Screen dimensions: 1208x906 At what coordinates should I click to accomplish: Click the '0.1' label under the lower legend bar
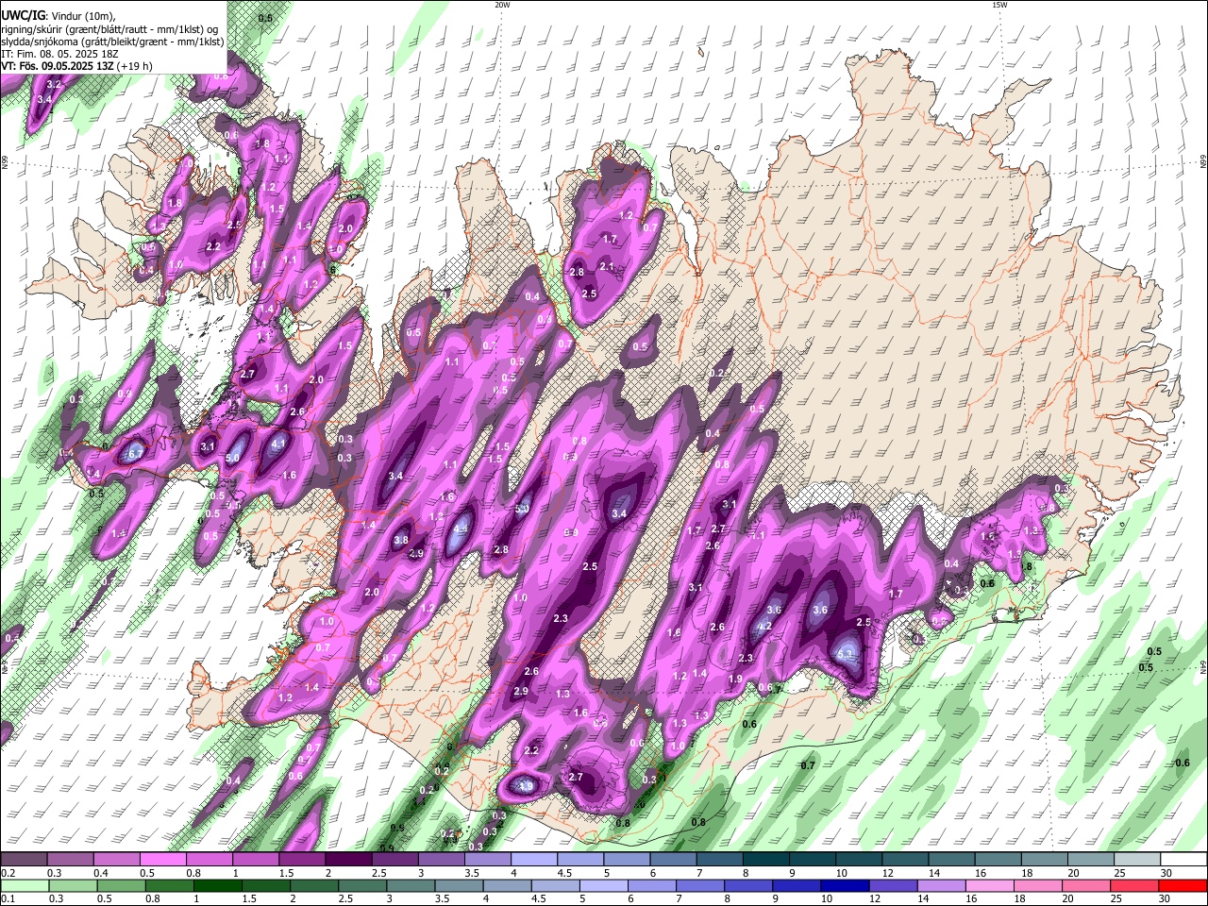[7, 899]
